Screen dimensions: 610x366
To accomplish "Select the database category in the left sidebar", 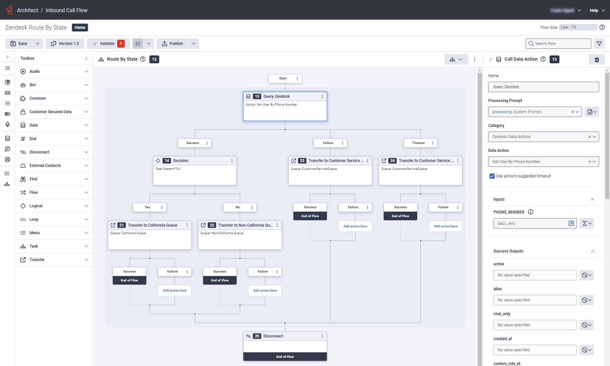I will click(x=7, y=138).
